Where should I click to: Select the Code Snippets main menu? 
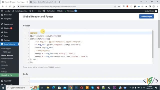tap(9, 44)
